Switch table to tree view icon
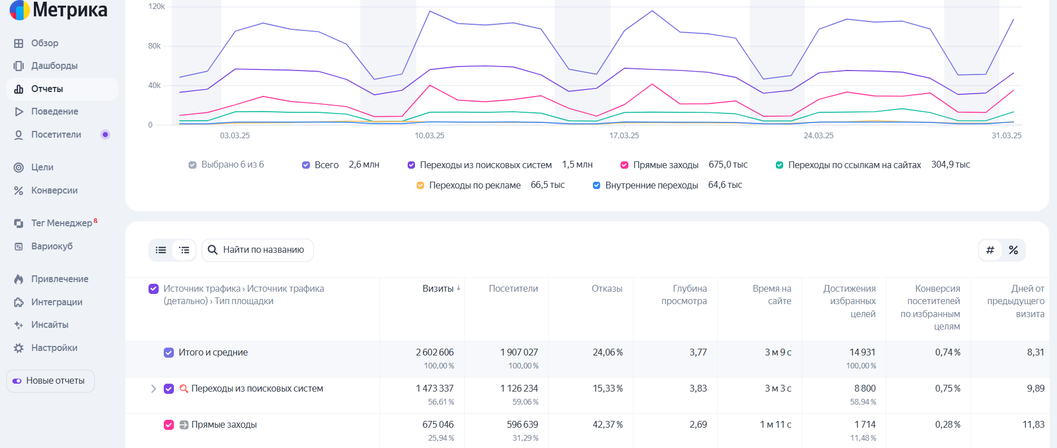 184,250
